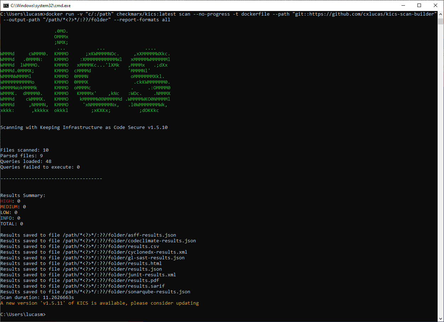Image resolution: width=444 pixels, height=322 pixels.
Task: Click the docker run command line
Action: tap(219, 14)
